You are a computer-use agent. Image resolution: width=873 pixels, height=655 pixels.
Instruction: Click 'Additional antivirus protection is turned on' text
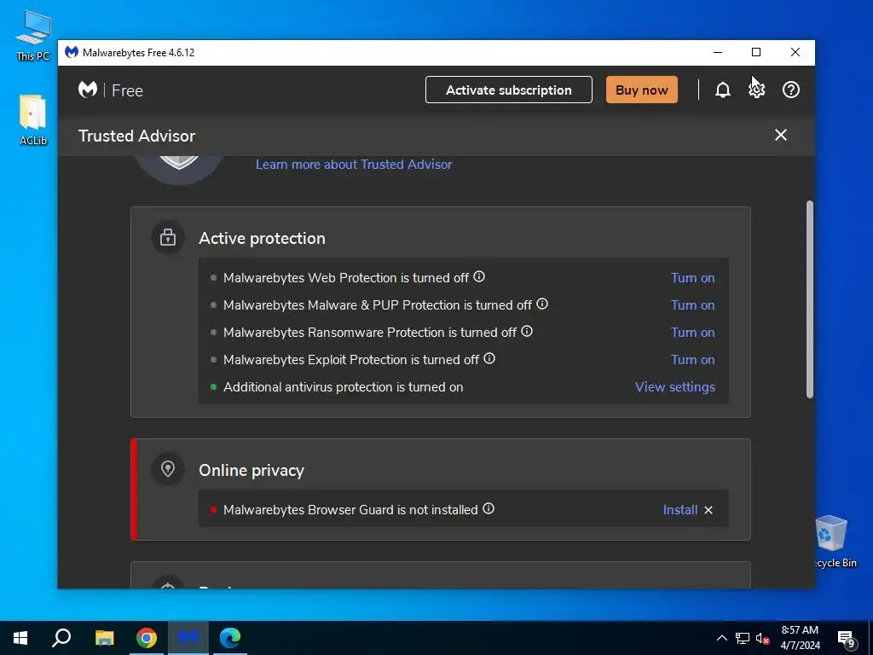[343, 387]
